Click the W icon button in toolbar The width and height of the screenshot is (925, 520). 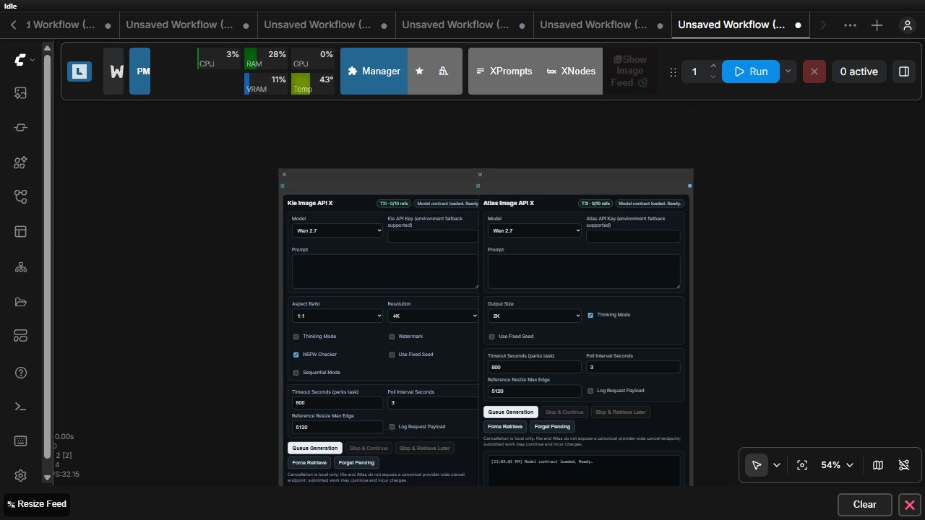(x=113, y=71)
